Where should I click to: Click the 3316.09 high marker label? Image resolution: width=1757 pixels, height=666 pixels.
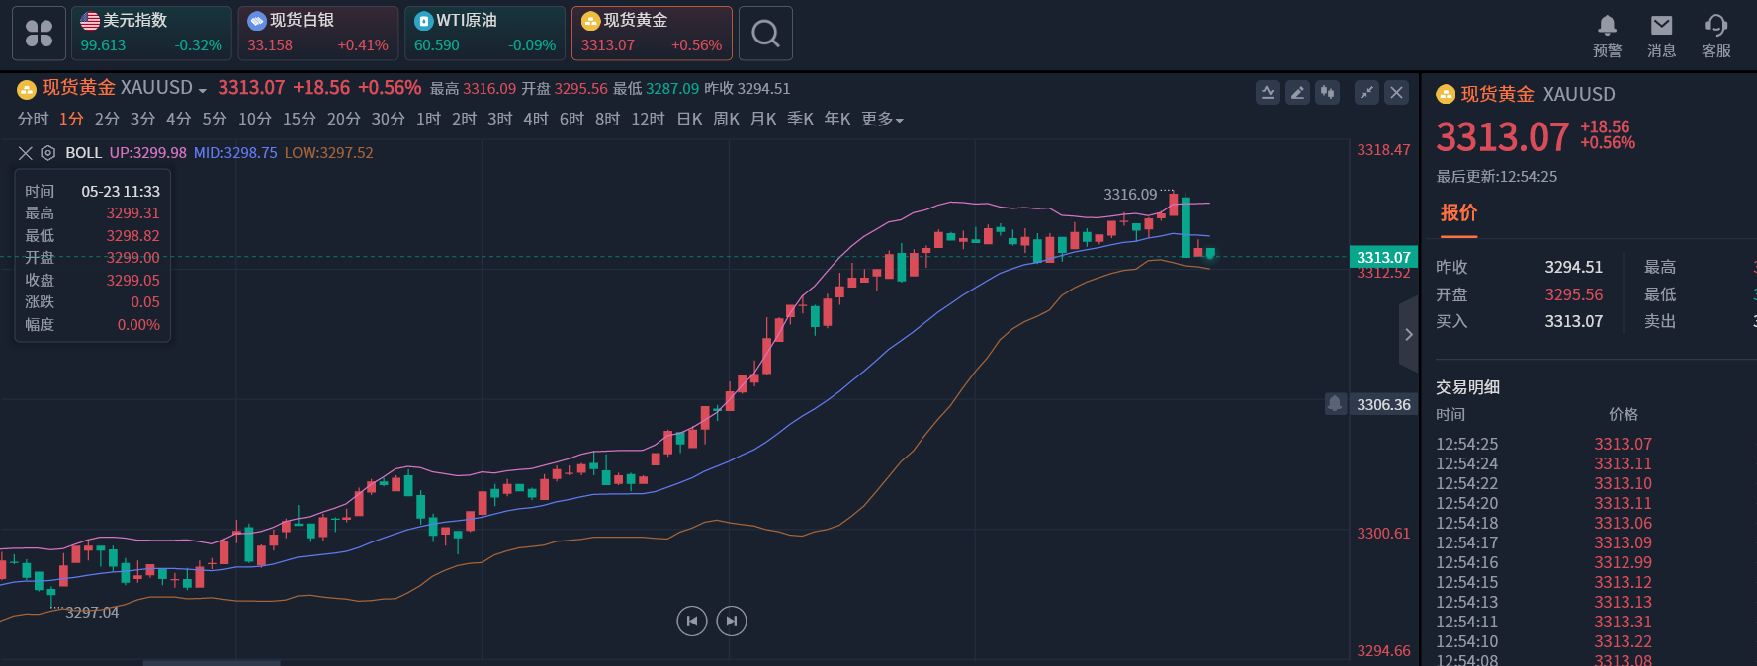pyautogui.click(x=1130, y=195)
